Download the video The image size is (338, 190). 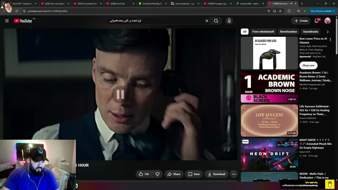pyautogui.click(x=216, y=174)
